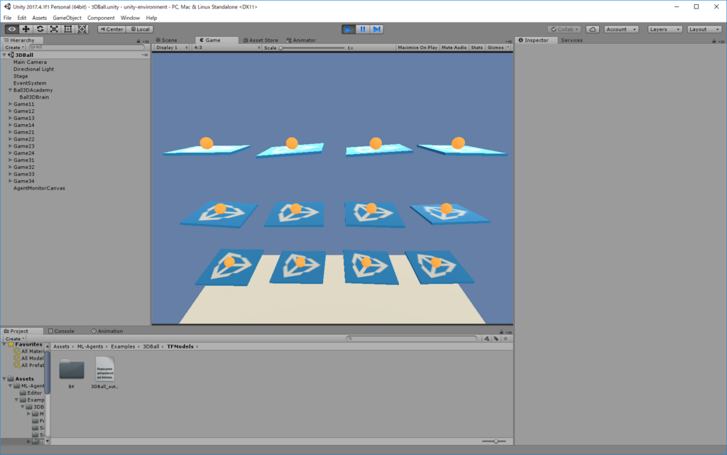Image resolution: width=727 pixels, height=455 pixels.
Task: Click the Project panel lock icon
Action: click(501, 331)
